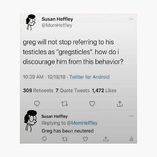Open the main tweet's profile avatar
Image resolution: width=157 pixels, height=157 pixels.
click(x=30, y=23)
